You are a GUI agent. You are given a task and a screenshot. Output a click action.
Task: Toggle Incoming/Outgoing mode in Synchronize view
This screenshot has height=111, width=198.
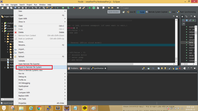point(177,68)
